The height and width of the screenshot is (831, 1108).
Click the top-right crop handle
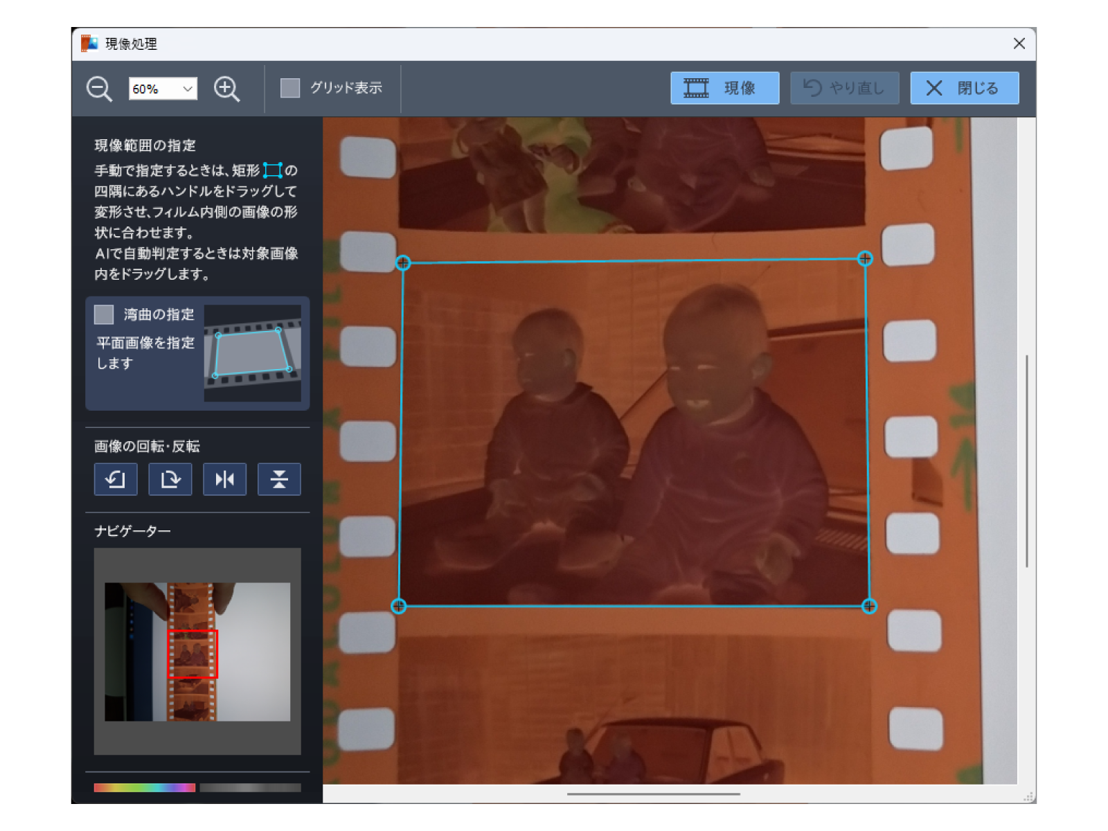coord(865,258)
